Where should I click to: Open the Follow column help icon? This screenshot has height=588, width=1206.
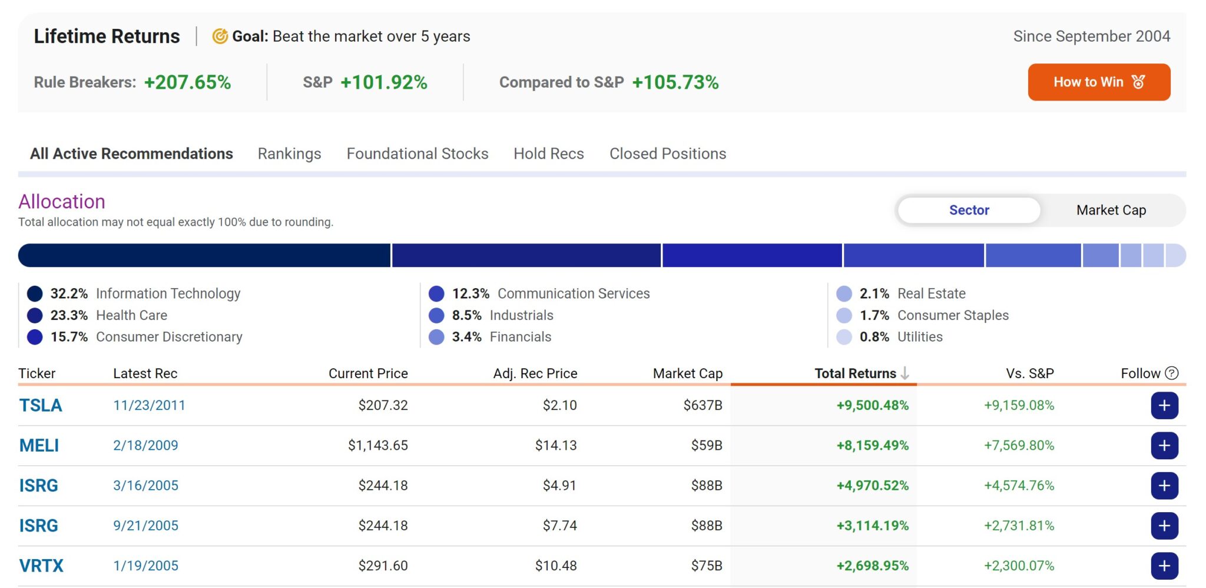click(x=1172, y=373)
